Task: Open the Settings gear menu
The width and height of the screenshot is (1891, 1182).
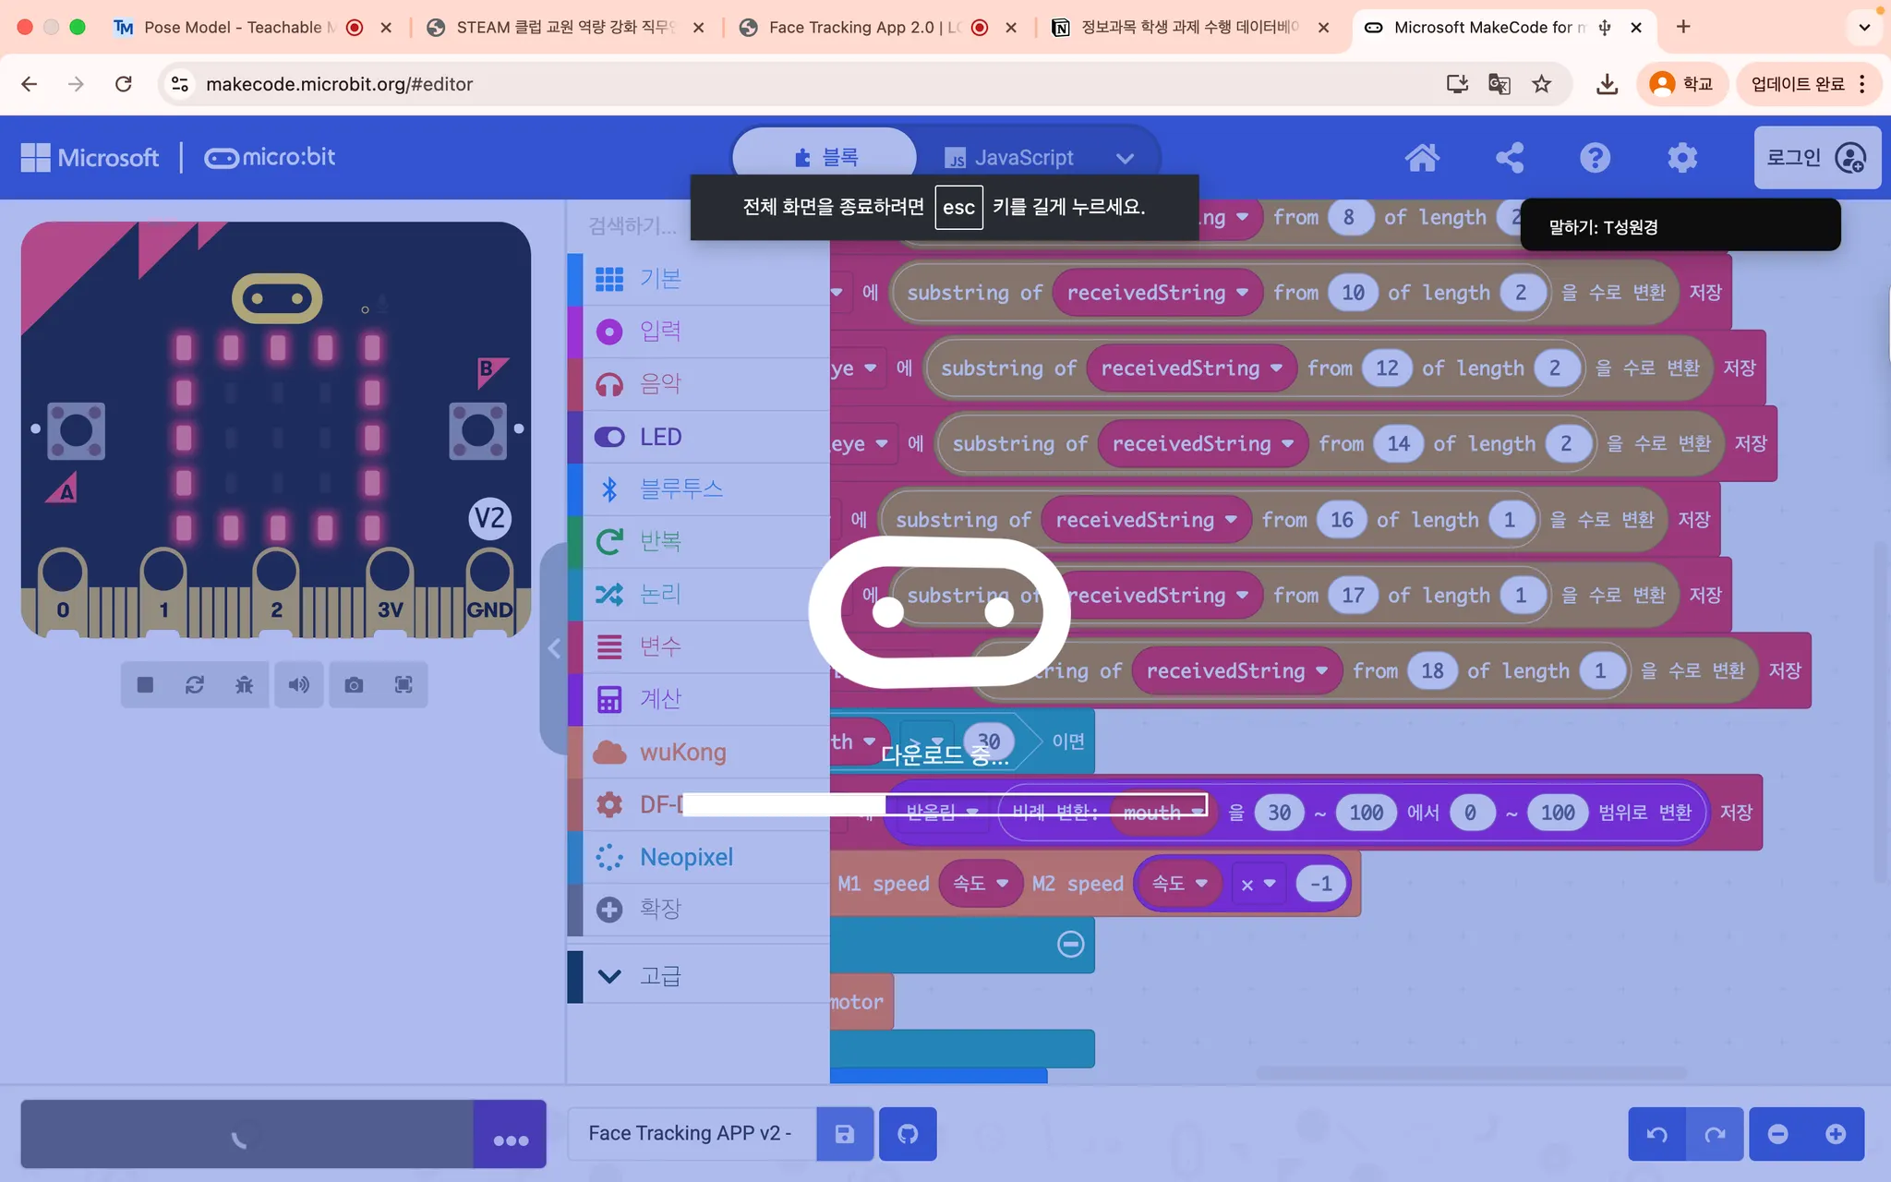Action: click(x=1682, y=158)
